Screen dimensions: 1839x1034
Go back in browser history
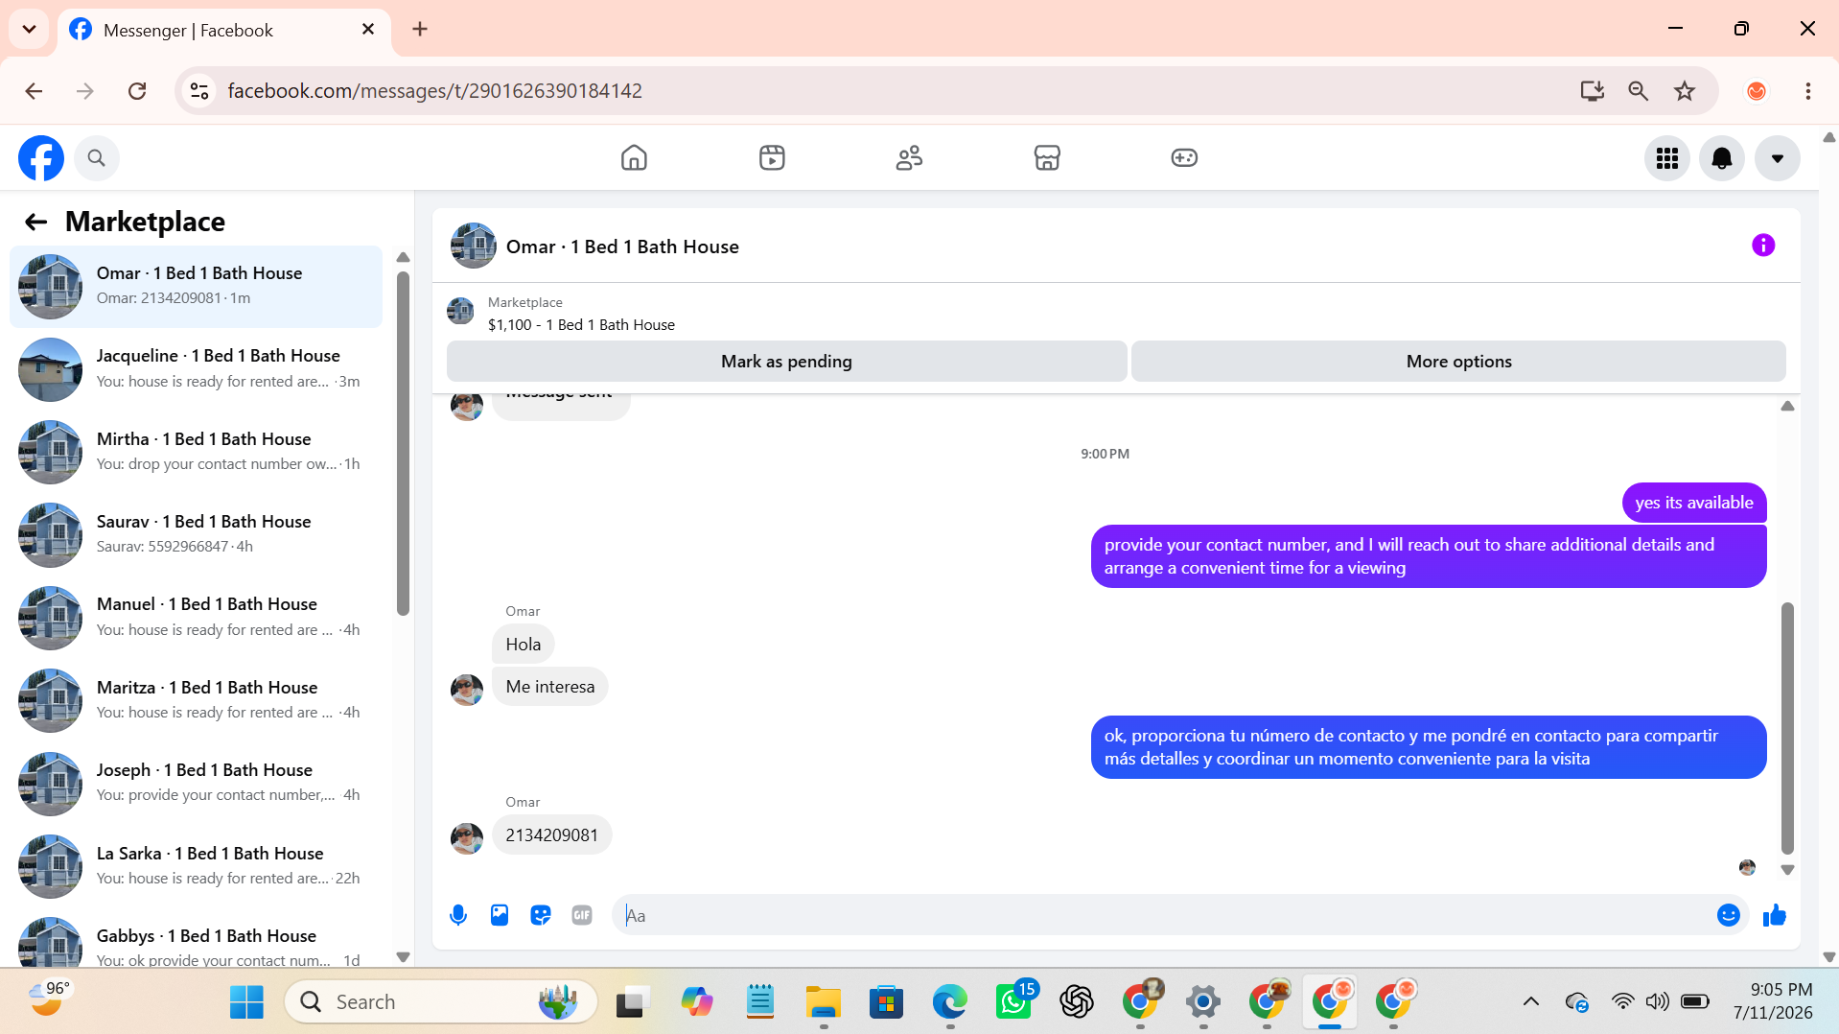(x=34, y=91)
